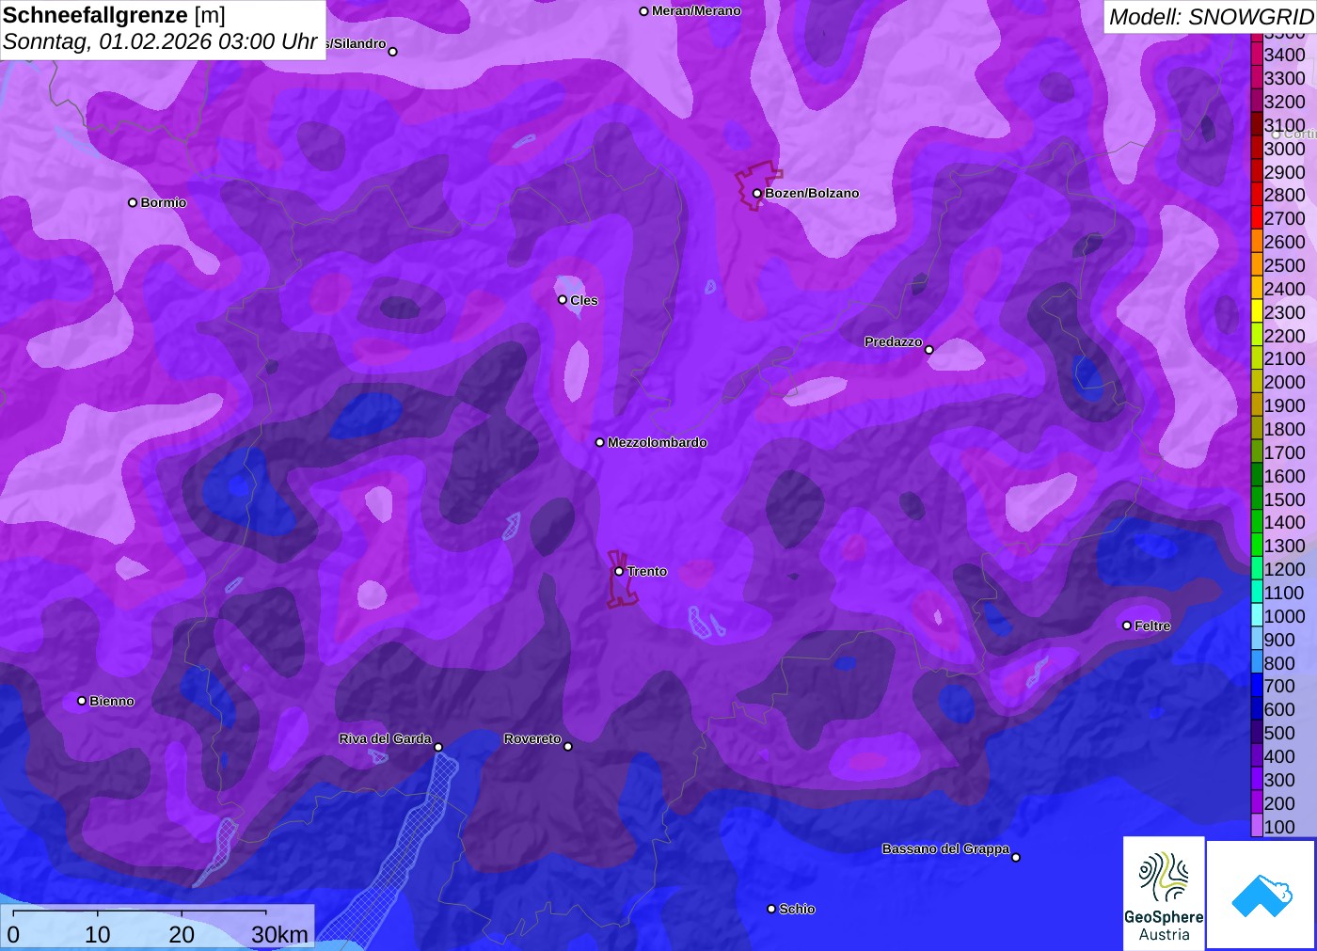Pick the blue 700 legend swatch
The height and width of the screenshot is (951, 1317).
click(1257, 686)
